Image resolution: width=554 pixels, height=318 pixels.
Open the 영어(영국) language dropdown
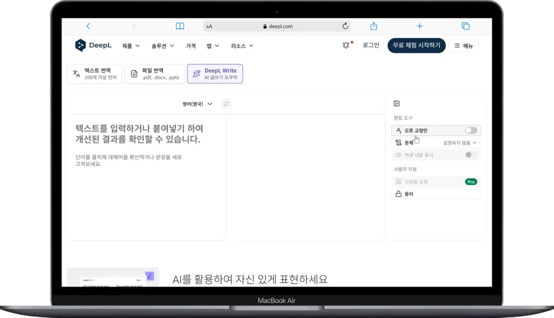point(197,104)
